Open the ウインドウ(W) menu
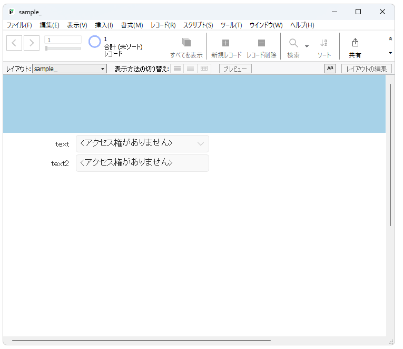 click(x=266, y=25)
